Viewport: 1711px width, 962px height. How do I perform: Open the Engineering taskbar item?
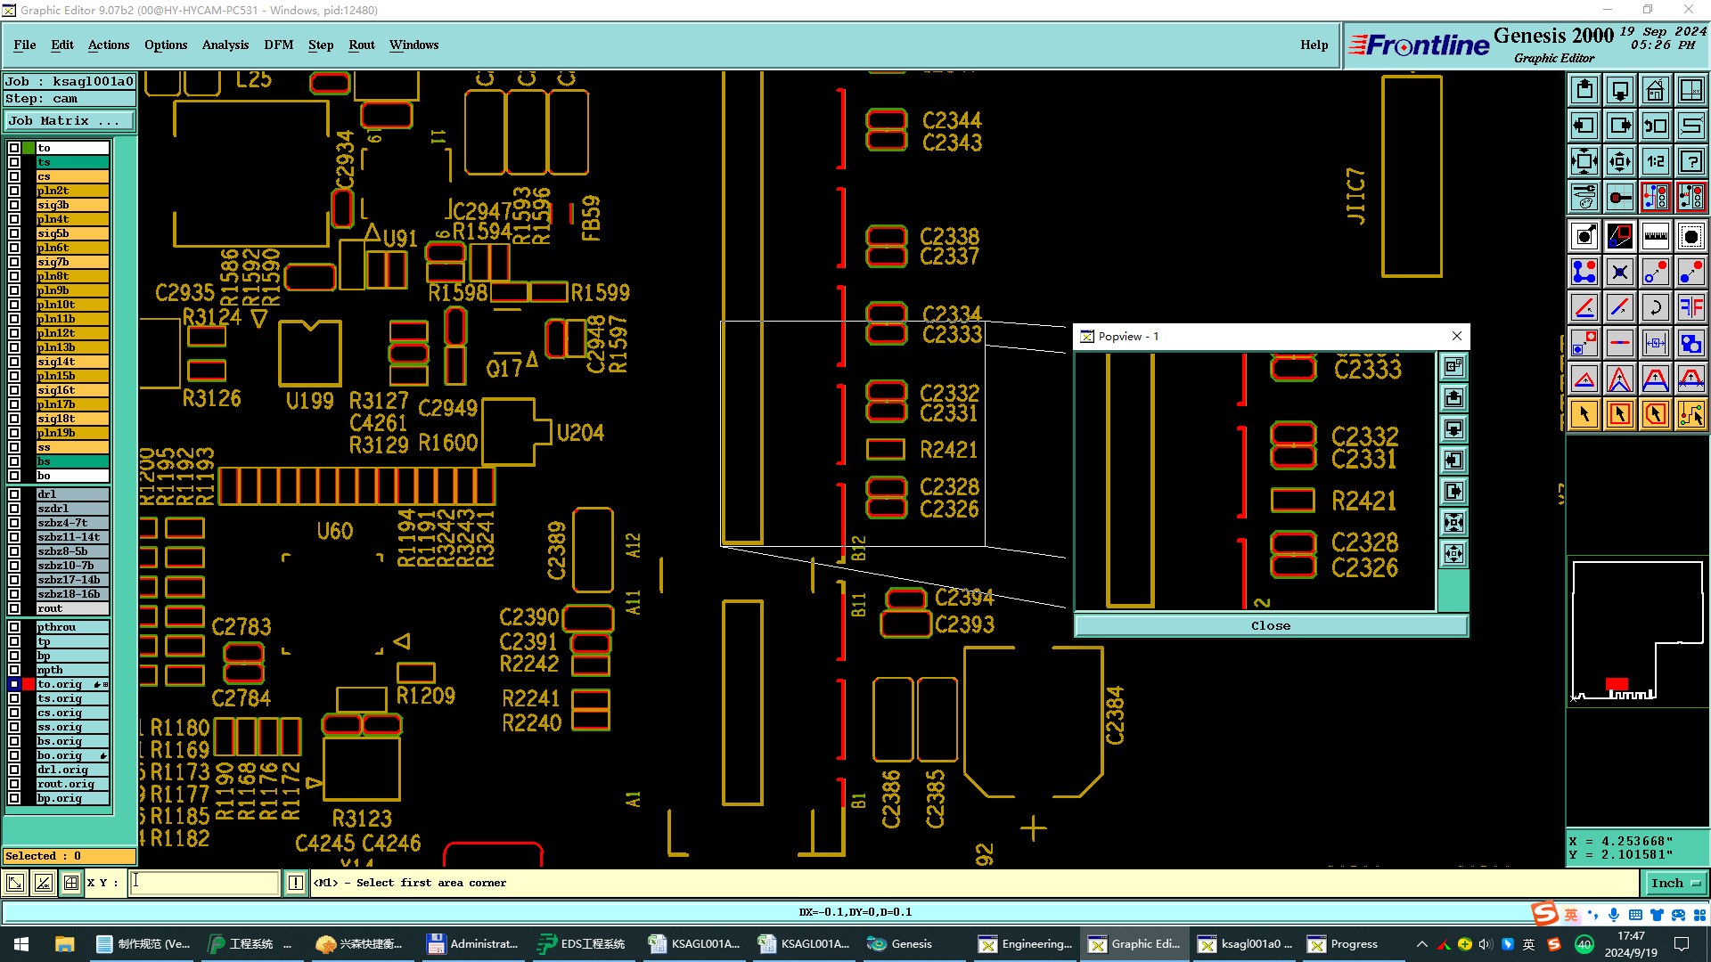click(x=1027, y=944)
